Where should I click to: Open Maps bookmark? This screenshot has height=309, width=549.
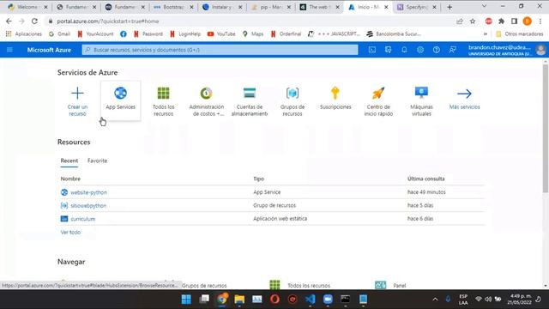point(253,34)
